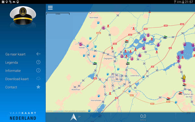
Task: Click the question mark icon next to Legenda
Action: pos(38,62)
